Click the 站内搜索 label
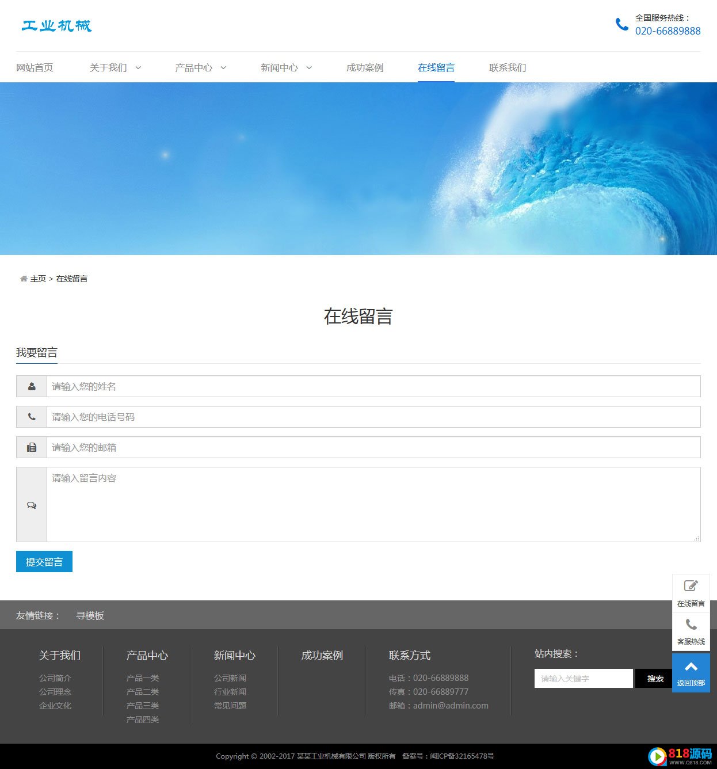The height and width of the screenshot is (769, 717). click(x=556, y=654)
